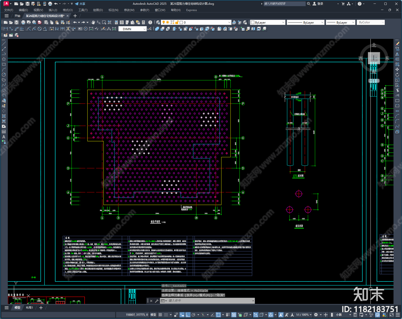Screen dimensions: 402x319
Task: Select the Line tool in left toolbar
Action: (x=4, y=44)
